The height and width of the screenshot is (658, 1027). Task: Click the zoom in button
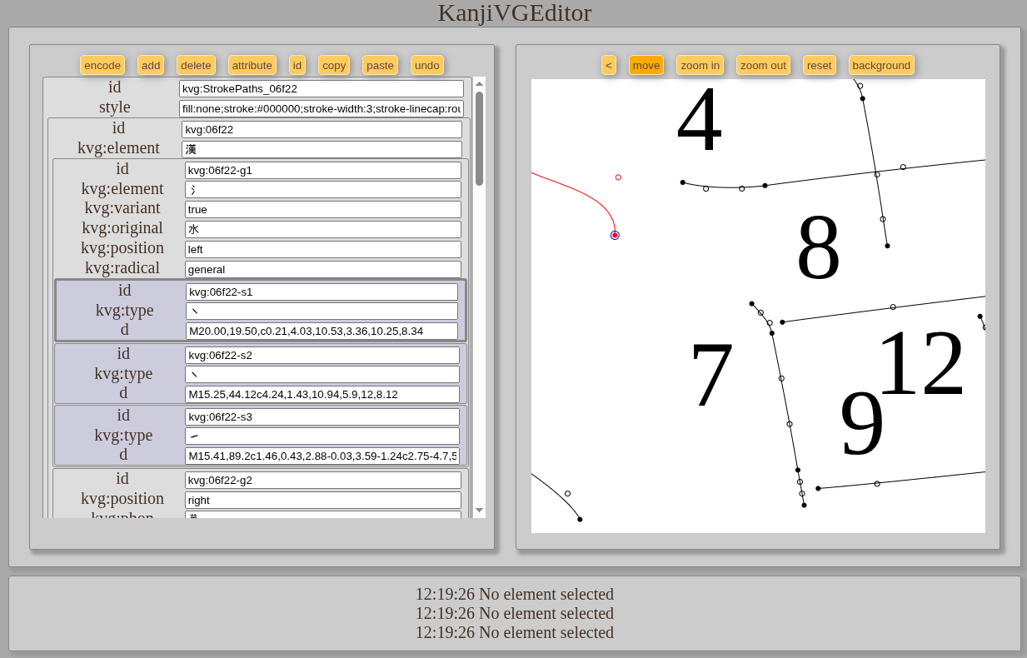(700, 65)
